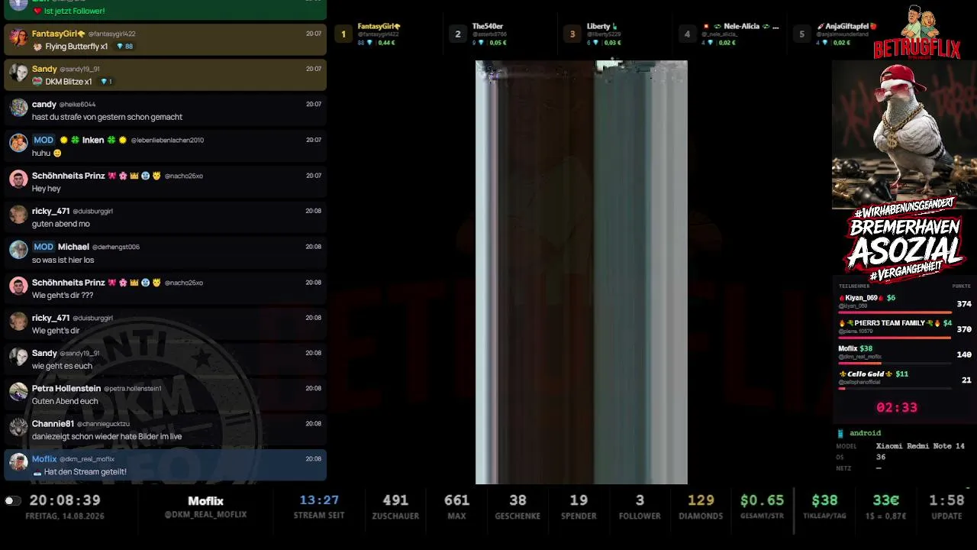The width and height of the screenshot is (977, 550).
Task: Click the @DKM_REAL_MOFLIX handle in the bottom bar
Action: (x=206, y=515)
